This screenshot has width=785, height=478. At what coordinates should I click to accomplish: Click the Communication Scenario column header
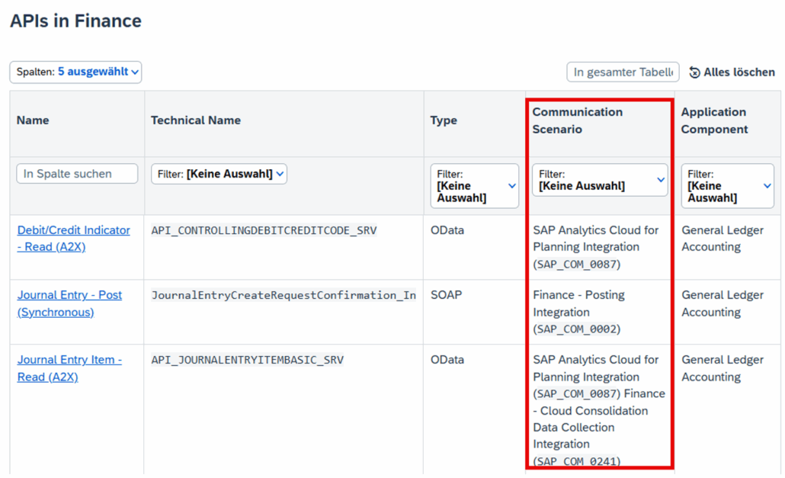point(577,120)
